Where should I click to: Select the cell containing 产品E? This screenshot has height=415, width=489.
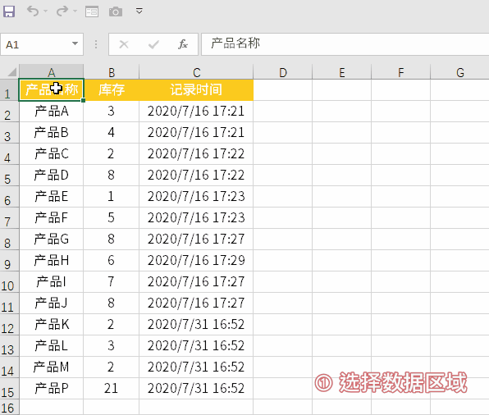pos(52,197)
